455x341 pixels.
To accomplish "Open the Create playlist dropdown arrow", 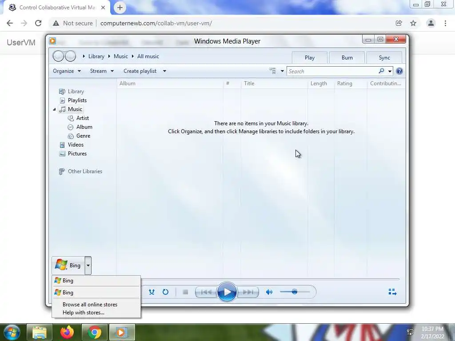I will pos(164,71).
